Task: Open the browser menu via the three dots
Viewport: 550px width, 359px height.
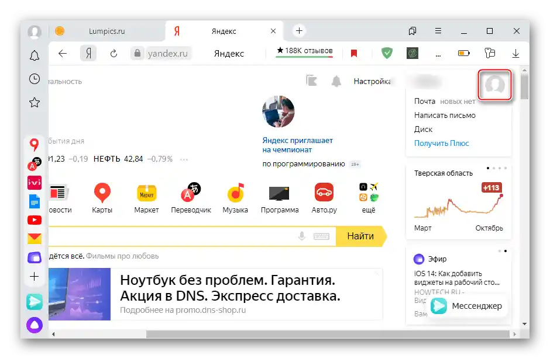Action: click(438, 53)
